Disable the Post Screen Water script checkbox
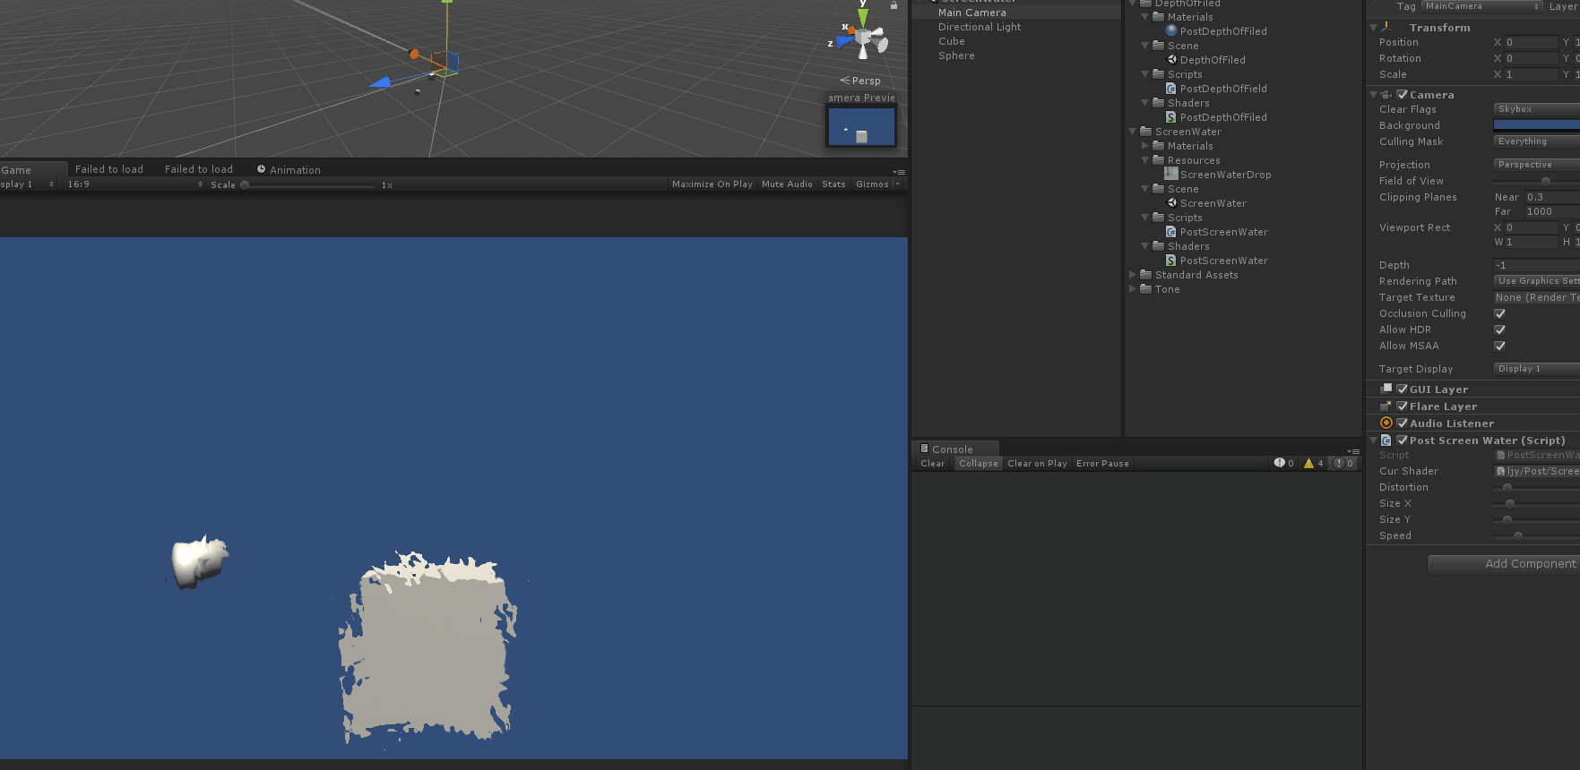 coord(1403,441)
